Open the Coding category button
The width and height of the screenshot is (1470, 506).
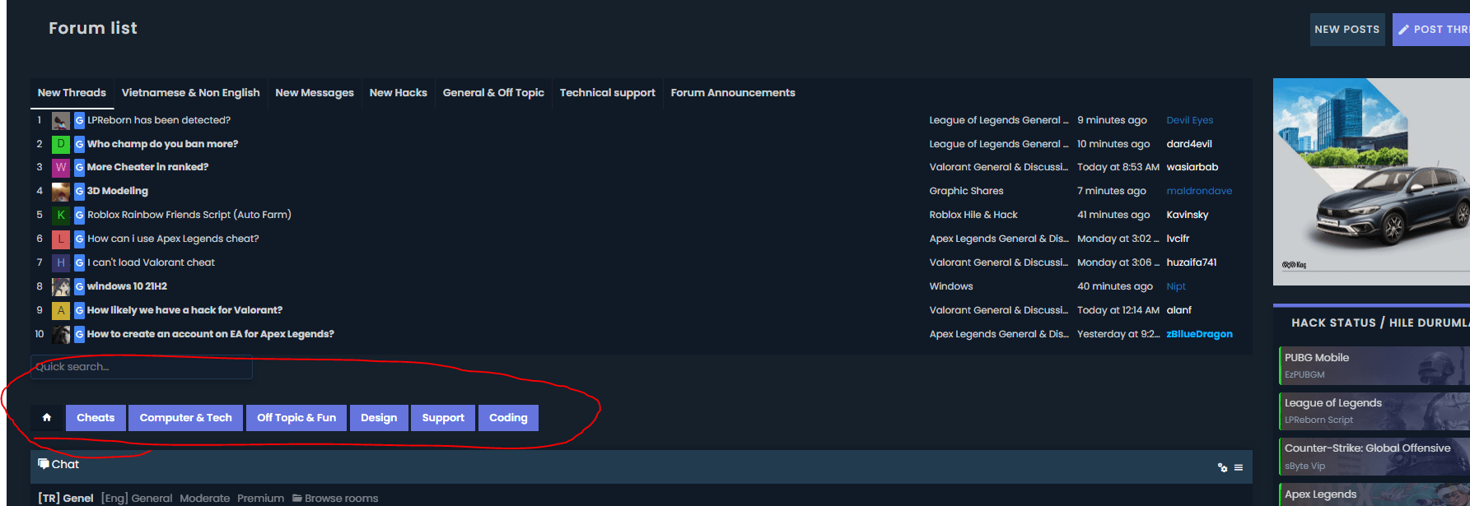tap(508, 418)
